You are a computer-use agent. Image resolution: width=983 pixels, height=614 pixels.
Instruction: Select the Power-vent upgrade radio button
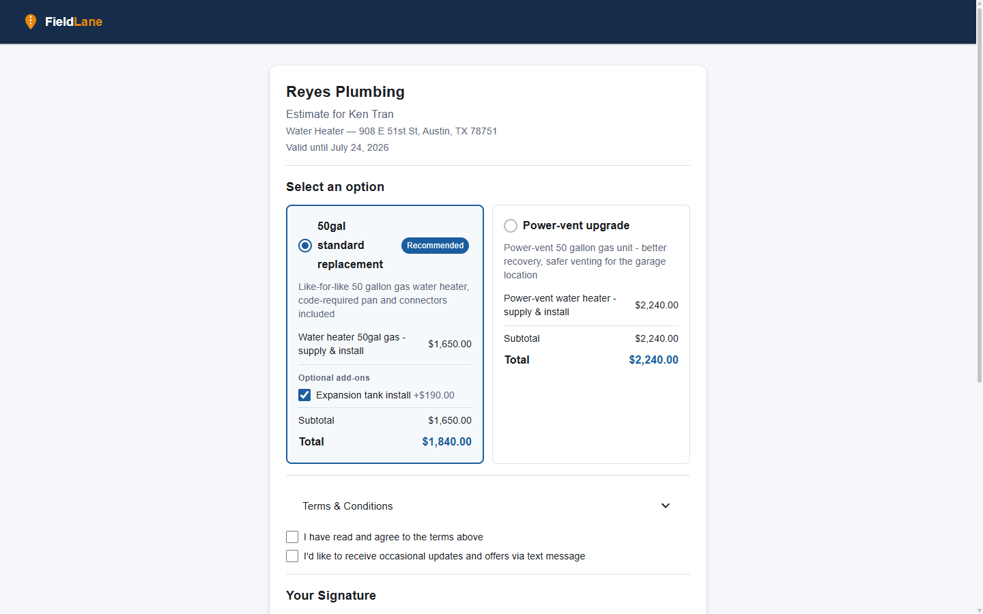pos(511,226)
